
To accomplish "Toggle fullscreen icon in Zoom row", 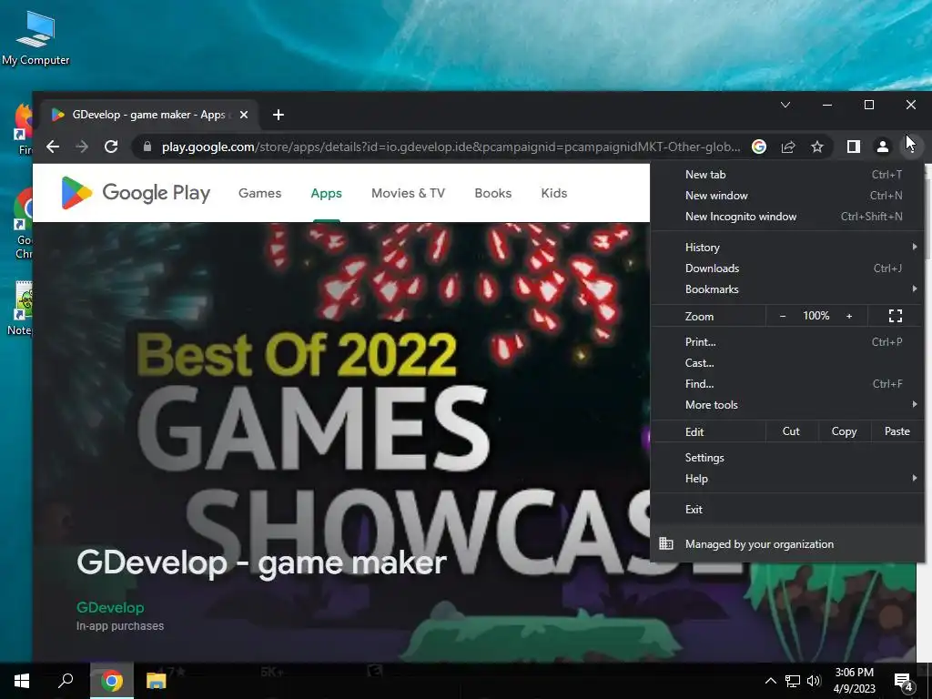I will coord(896,316).
